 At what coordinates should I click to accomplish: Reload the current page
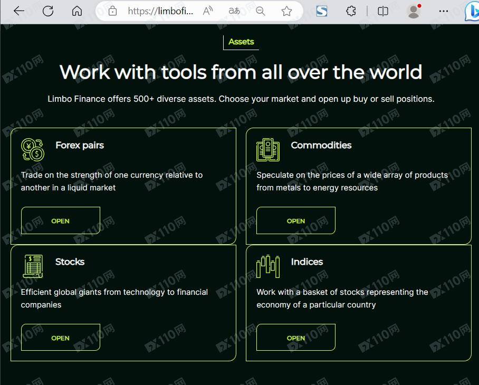(x=48, y=11)
